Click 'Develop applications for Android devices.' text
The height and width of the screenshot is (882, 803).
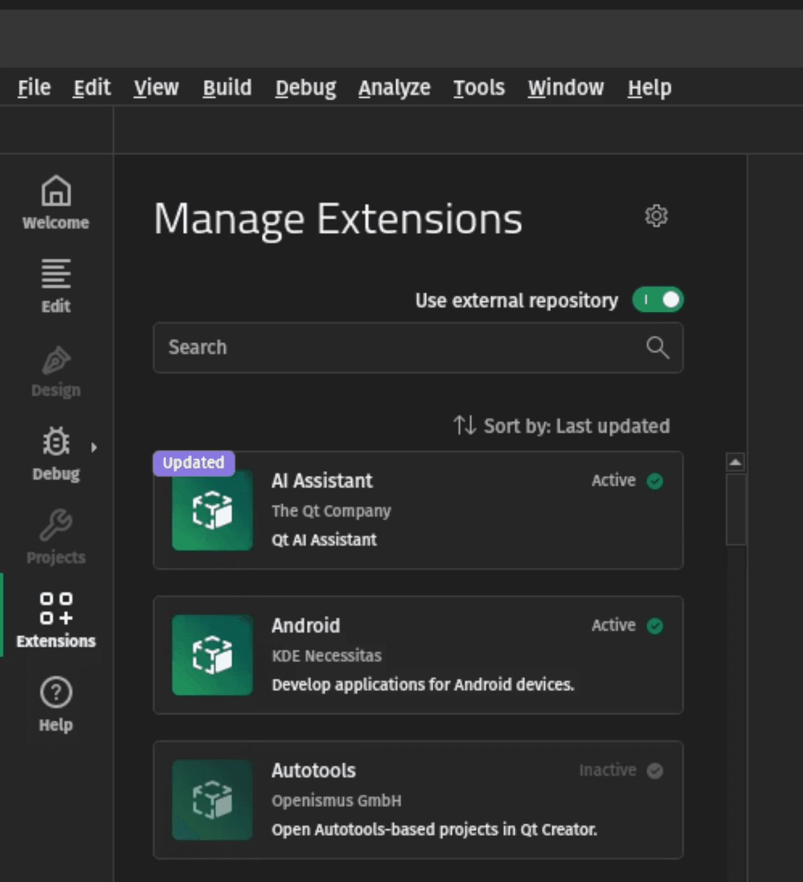[x=423, y=685]
